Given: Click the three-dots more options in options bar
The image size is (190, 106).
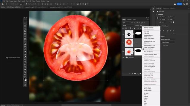Looking at the screenshot, I should coord(68,4).
